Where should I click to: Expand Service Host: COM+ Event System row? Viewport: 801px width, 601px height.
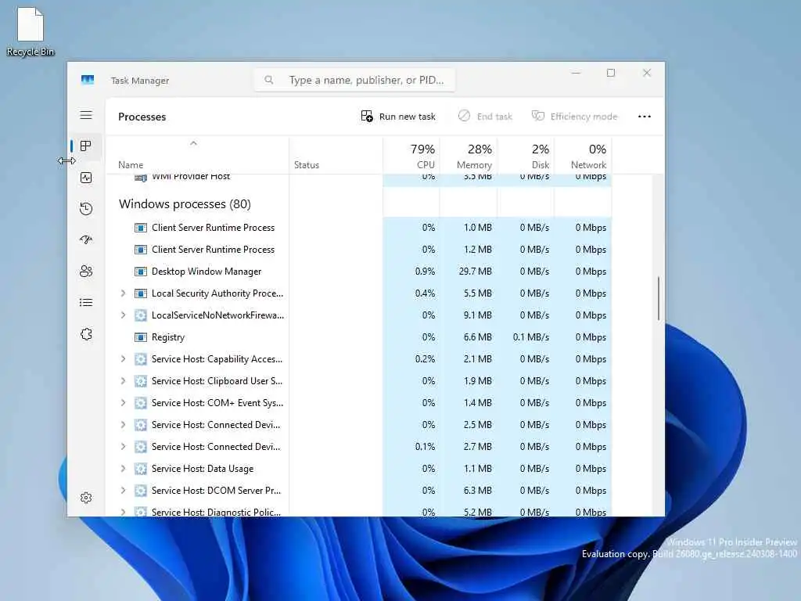123,403
